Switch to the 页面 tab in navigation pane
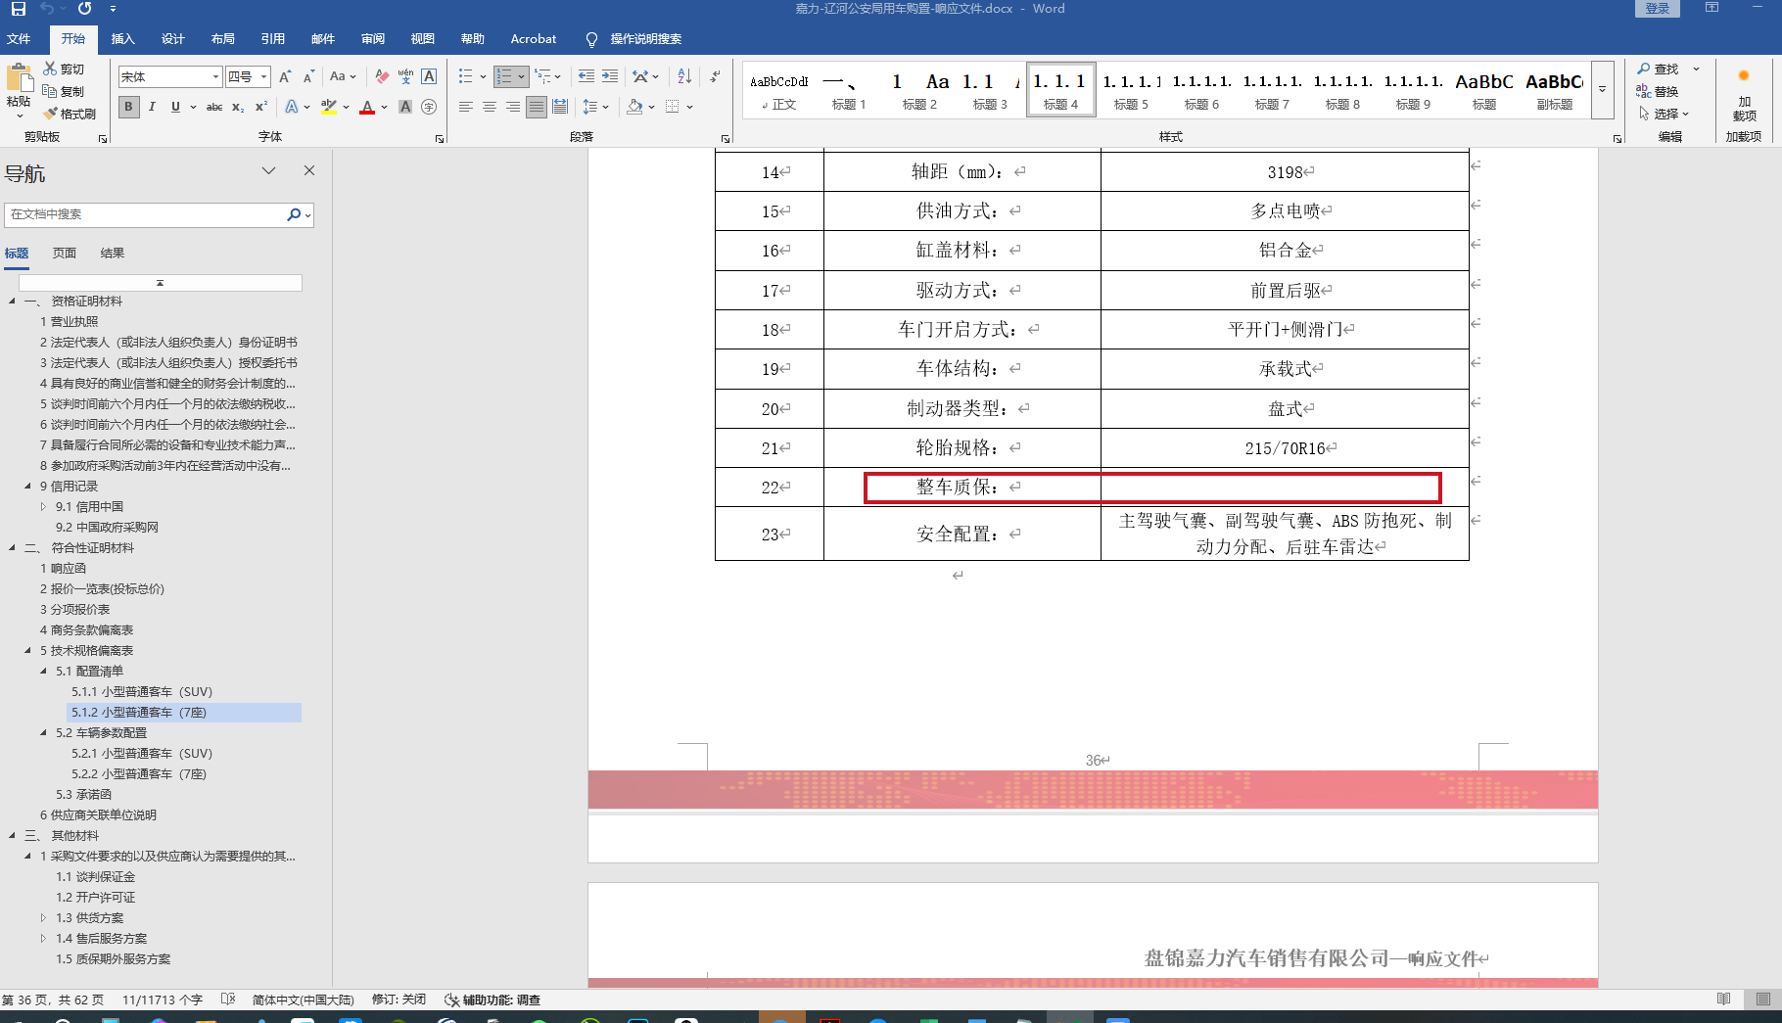The width and height of the screenshot is (1782, 1023). click(65, 254)
